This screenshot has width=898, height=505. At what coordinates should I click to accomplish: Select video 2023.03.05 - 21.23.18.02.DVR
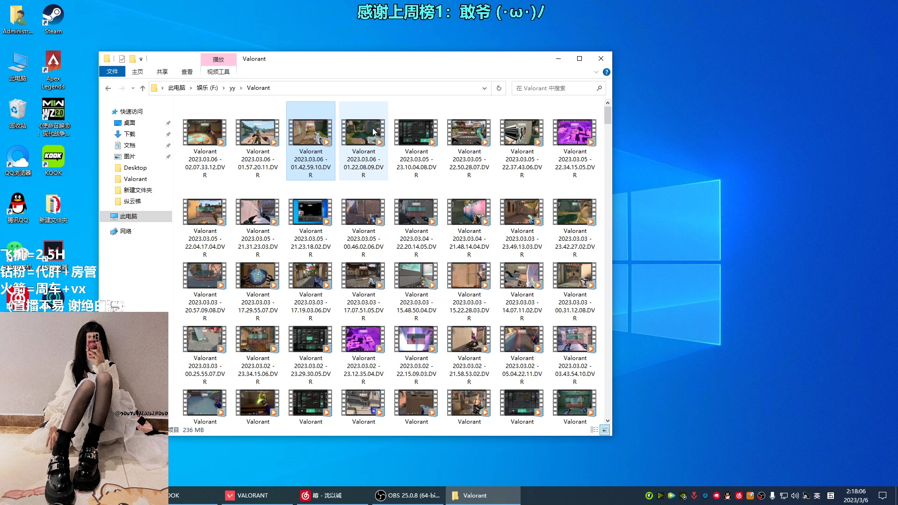(311, 228)
